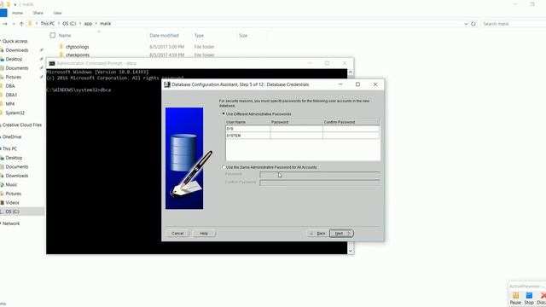This screenshot has width=546, height=307.
Task: Click the SYSTEM password cell
Action: click(296, 136)
